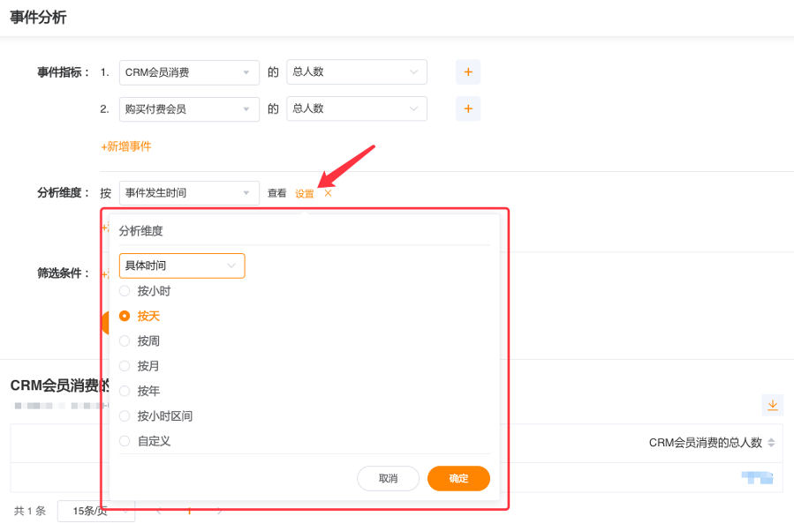The width and height of the screenshot is (794, 531).
Task: Click the plus icon beside 购买付费会员 row
Action: pos(468,109)
